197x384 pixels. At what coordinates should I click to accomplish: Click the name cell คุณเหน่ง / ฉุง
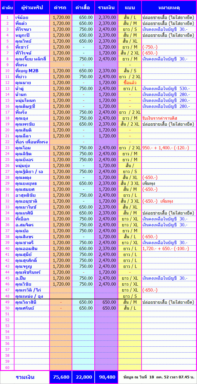point(32,296)
